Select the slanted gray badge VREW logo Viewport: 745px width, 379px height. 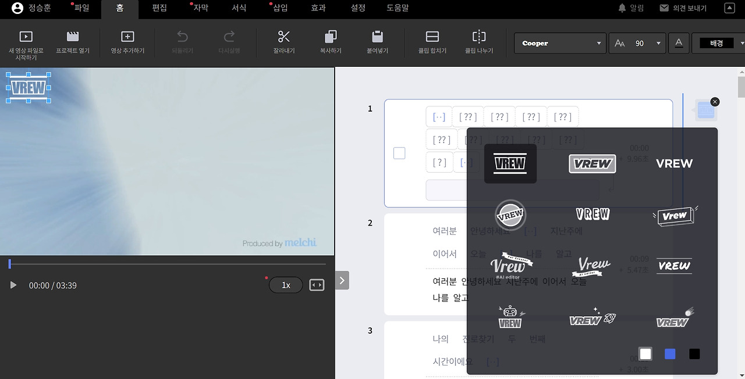pyautogui.click(x=593, y=164)
